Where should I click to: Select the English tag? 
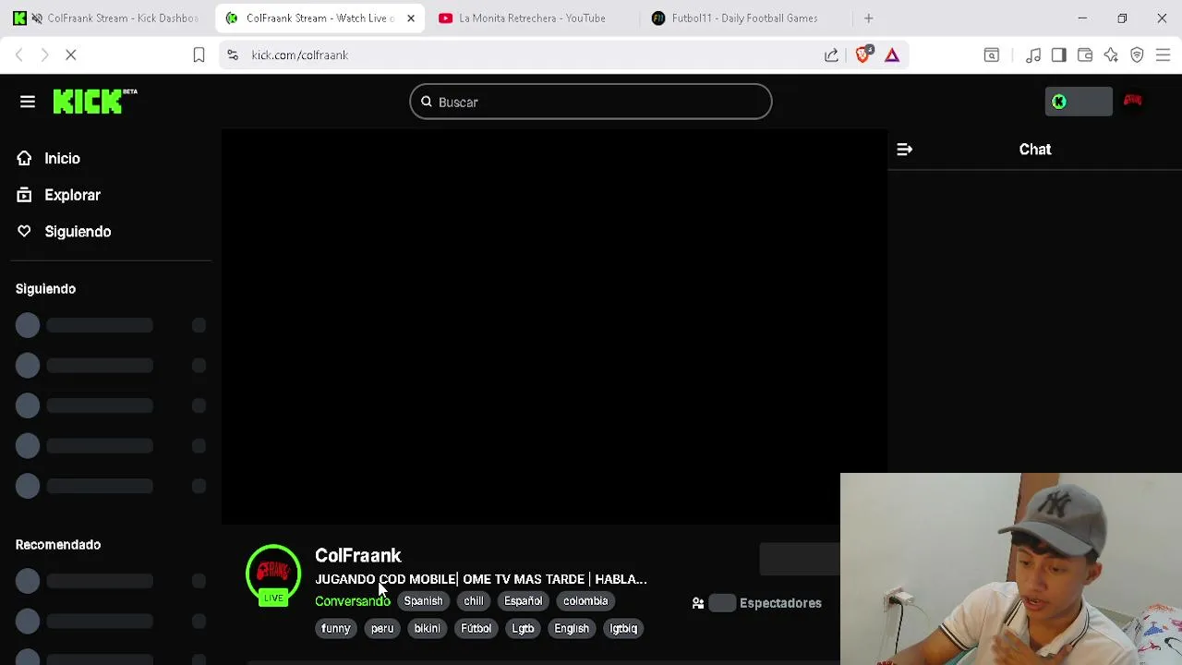pos(572,629)
